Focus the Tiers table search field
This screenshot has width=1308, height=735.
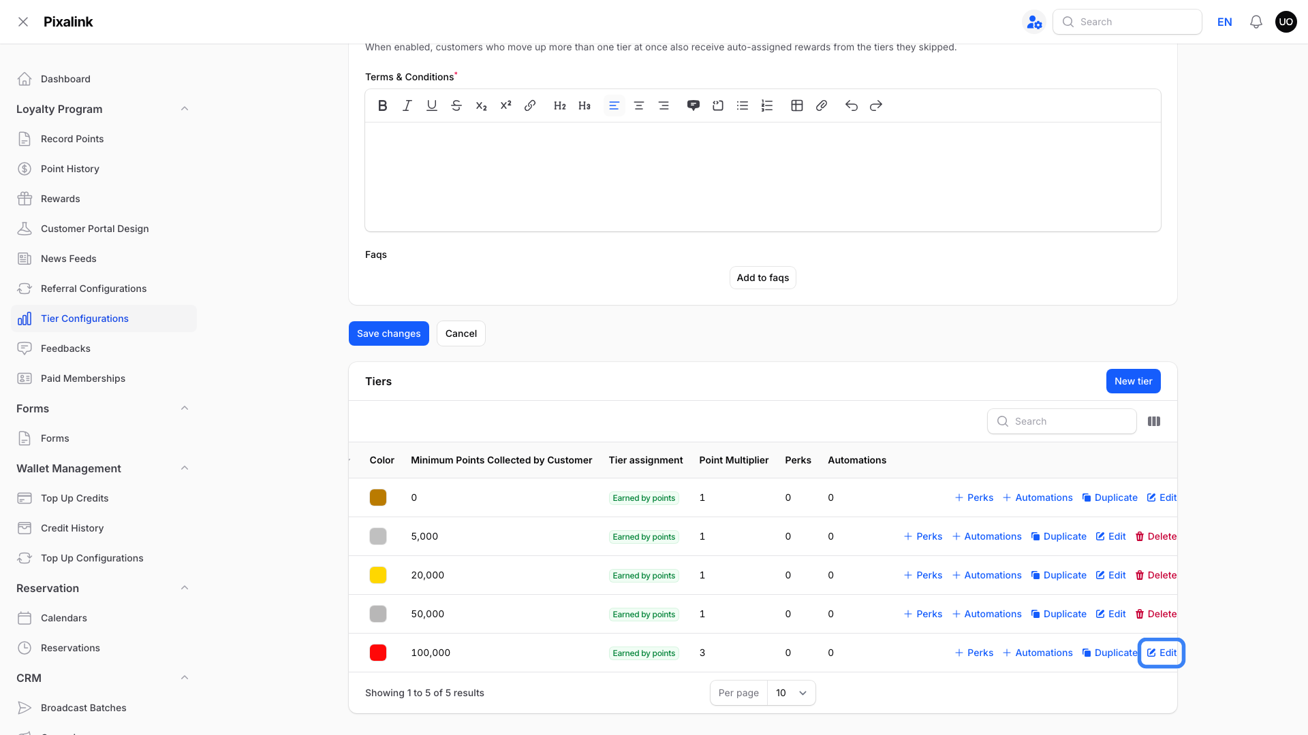(x=1061, y=421)
